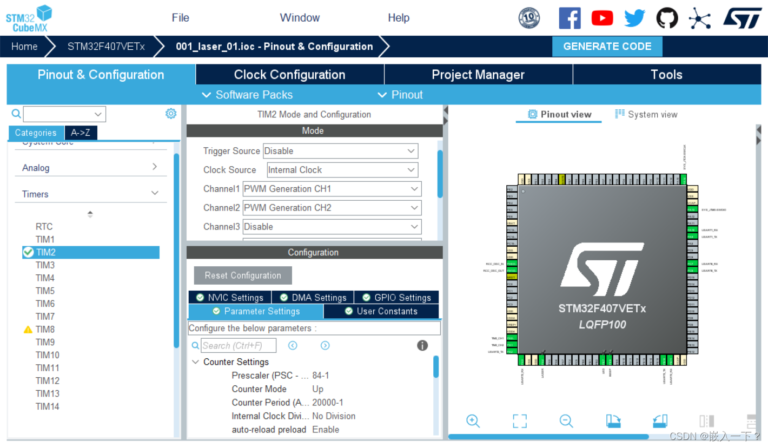This screenshot has height=447, width=768.
Task: Open the Window menu
Action: pos(300,18)
